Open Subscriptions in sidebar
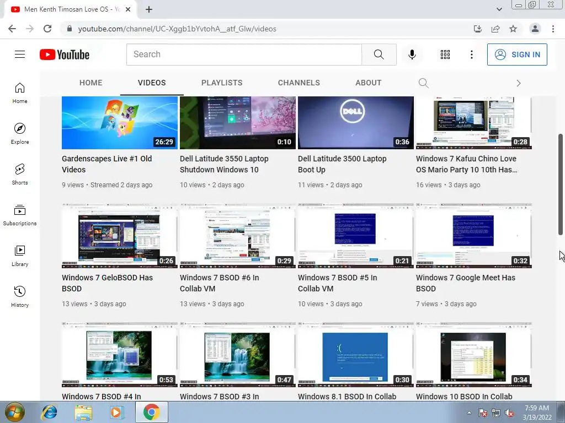 pyautogui.click(x=20, y=215)
